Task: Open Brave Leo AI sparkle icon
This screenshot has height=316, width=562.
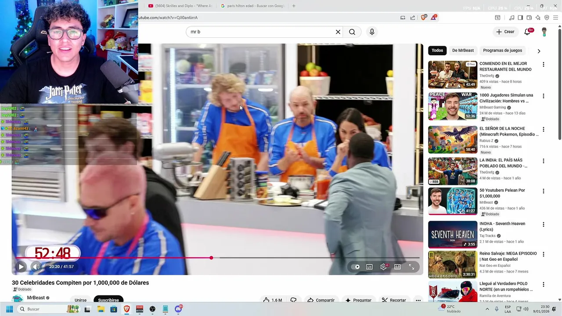Action: point(538,18)
